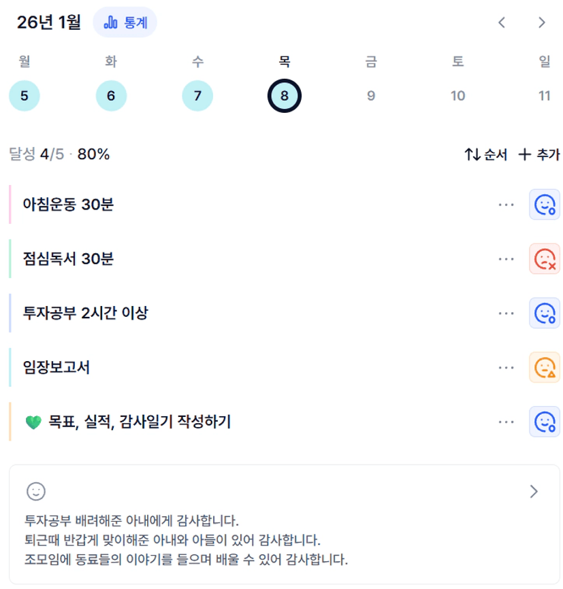Toggle the 감사일기 작성하기 status face icon

[545, 422]
